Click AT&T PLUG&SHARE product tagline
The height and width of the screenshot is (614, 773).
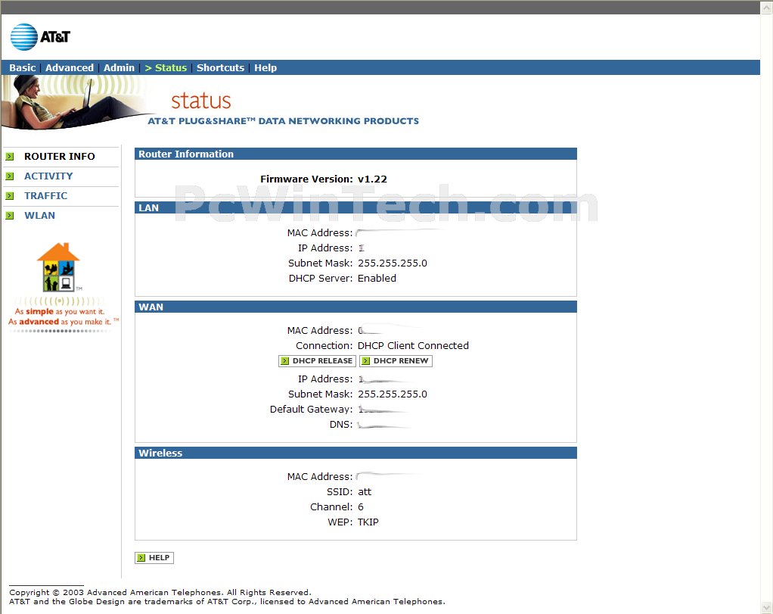click(x=284, y=121)
